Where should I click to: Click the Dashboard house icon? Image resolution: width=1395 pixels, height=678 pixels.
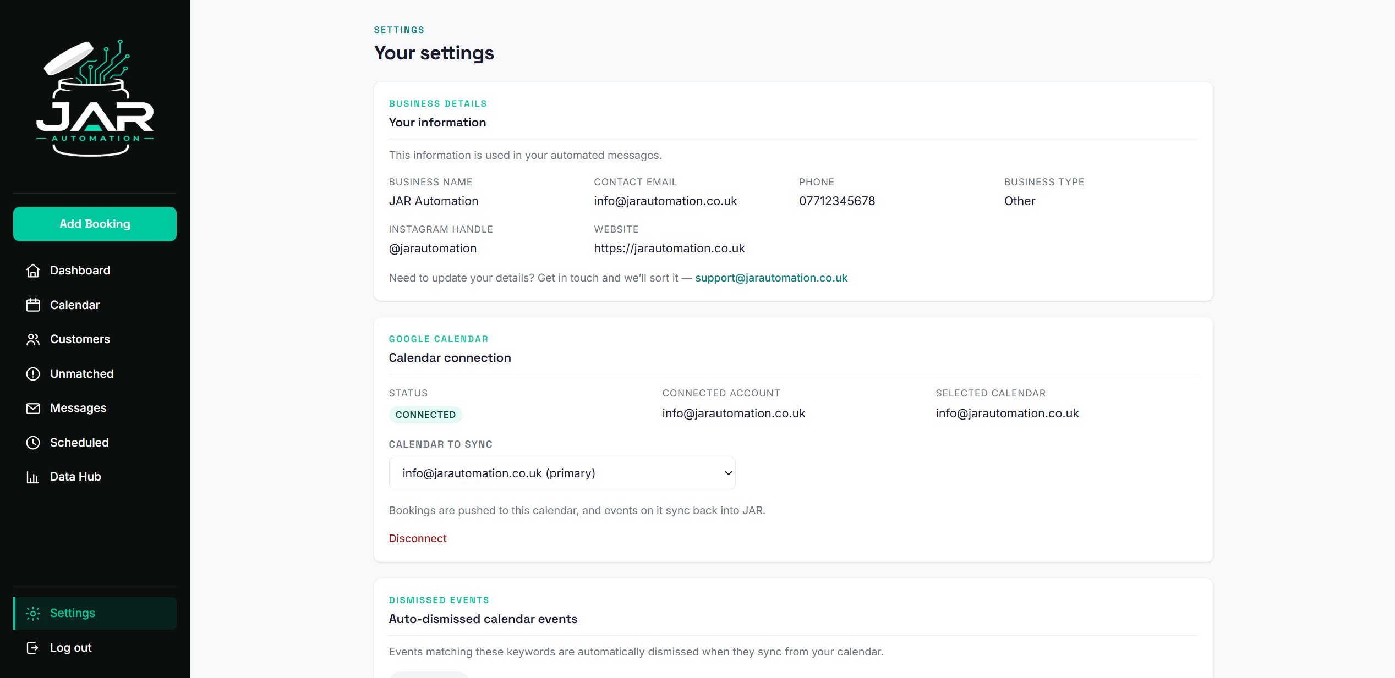(x=33, y=271)
